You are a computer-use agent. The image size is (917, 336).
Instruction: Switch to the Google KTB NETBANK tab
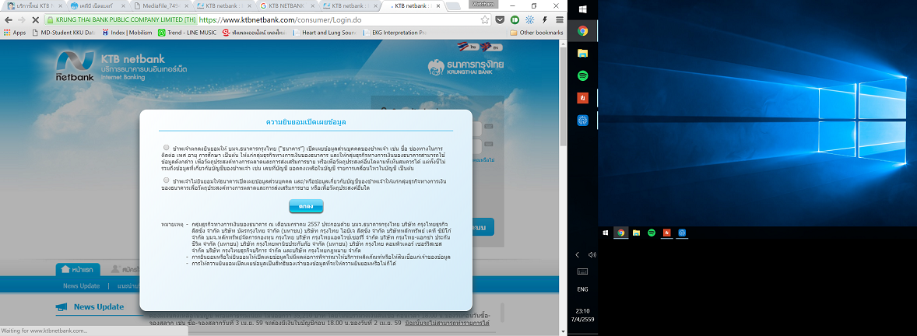(x=285, y=6)
